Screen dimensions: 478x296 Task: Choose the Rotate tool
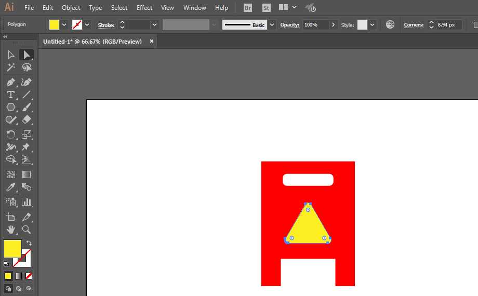coord(10,134)
